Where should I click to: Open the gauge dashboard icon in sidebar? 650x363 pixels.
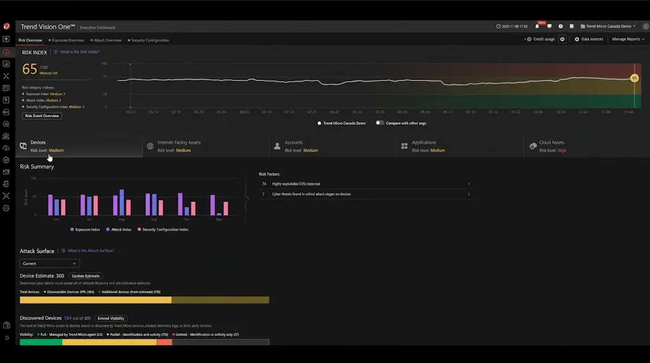(6, 52)
